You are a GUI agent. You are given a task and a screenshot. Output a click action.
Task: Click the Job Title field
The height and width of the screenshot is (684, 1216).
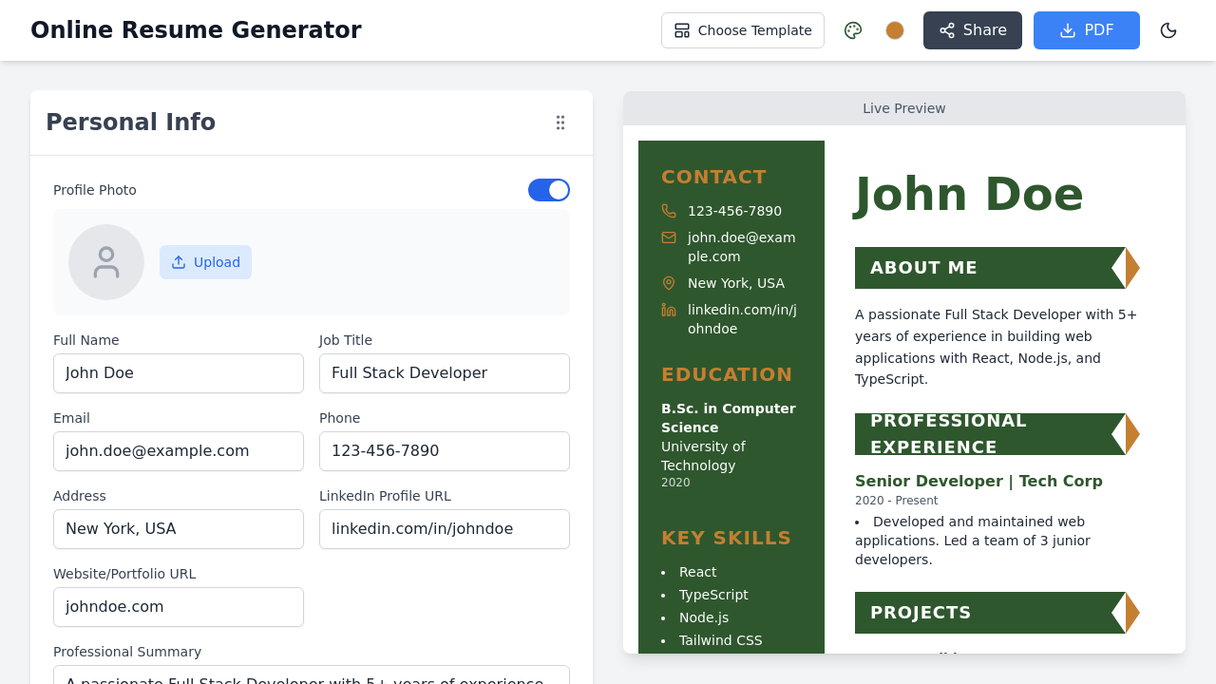pos(445,373)
